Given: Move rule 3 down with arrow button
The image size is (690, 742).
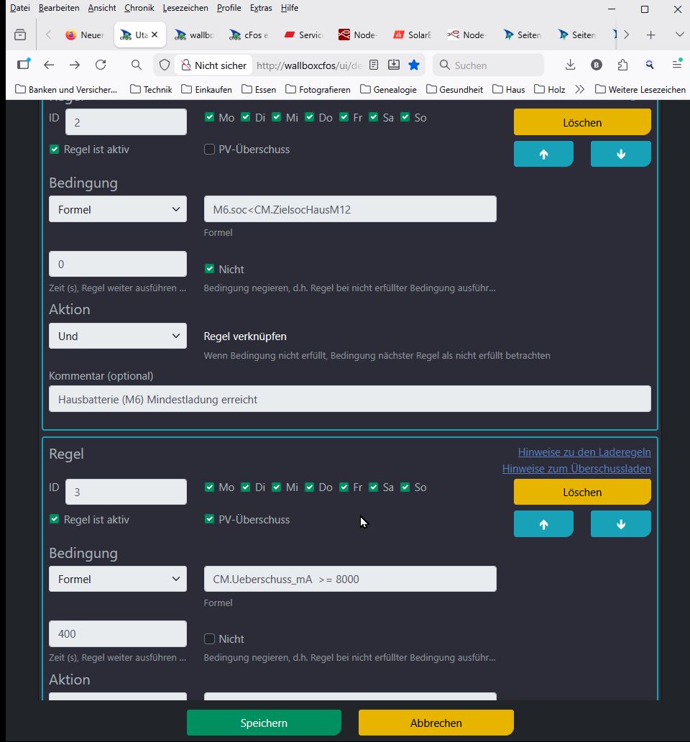Looking at the screenshot, I should (x=620, y=524).
